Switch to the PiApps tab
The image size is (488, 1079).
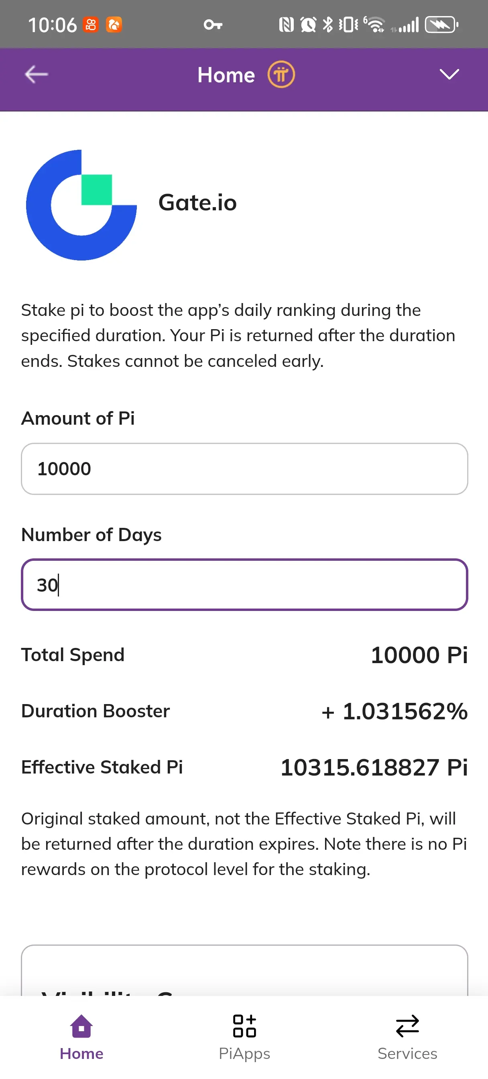[244, 1038]
